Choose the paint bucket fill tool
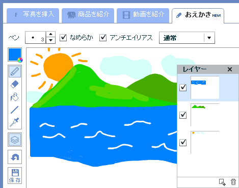This screenshot has width=239, height=188. [15, 97]
